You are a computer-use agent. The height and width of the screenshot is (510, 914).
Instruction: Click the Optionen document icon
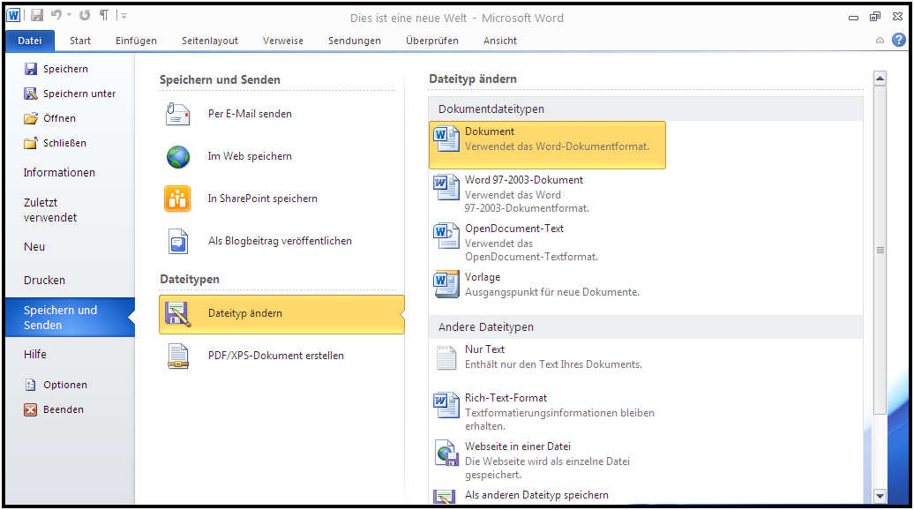point(30,385)
